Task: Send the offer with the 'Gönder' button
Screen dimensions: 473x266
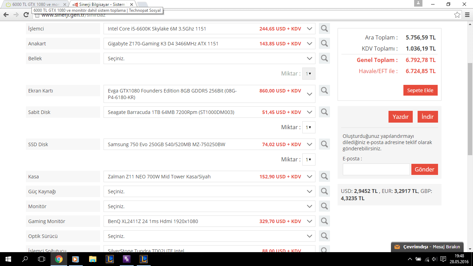Action: [425, 169]
